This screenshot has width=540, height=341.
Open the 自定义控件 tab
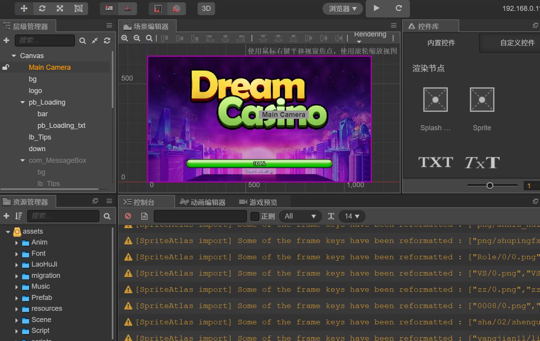(x=517, y=43)
